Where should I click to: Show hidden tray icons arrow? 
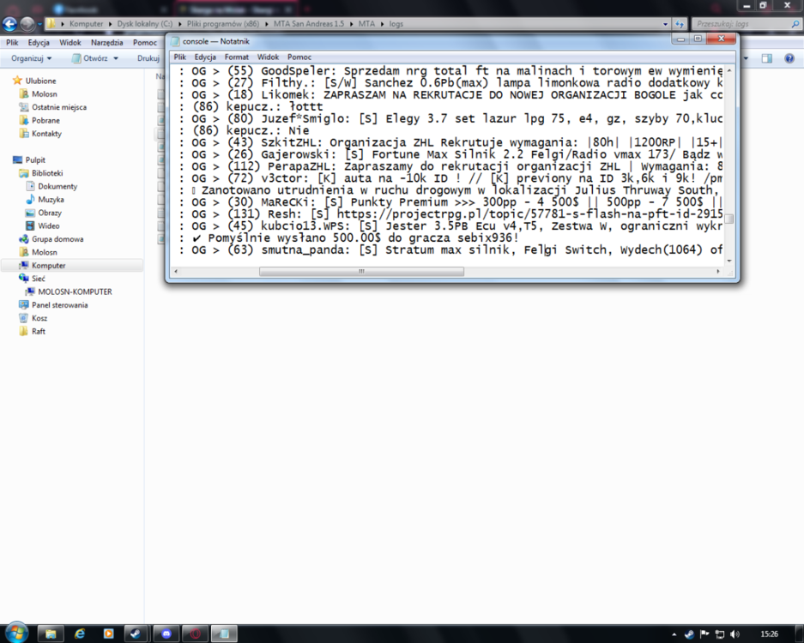click(674, 634)
